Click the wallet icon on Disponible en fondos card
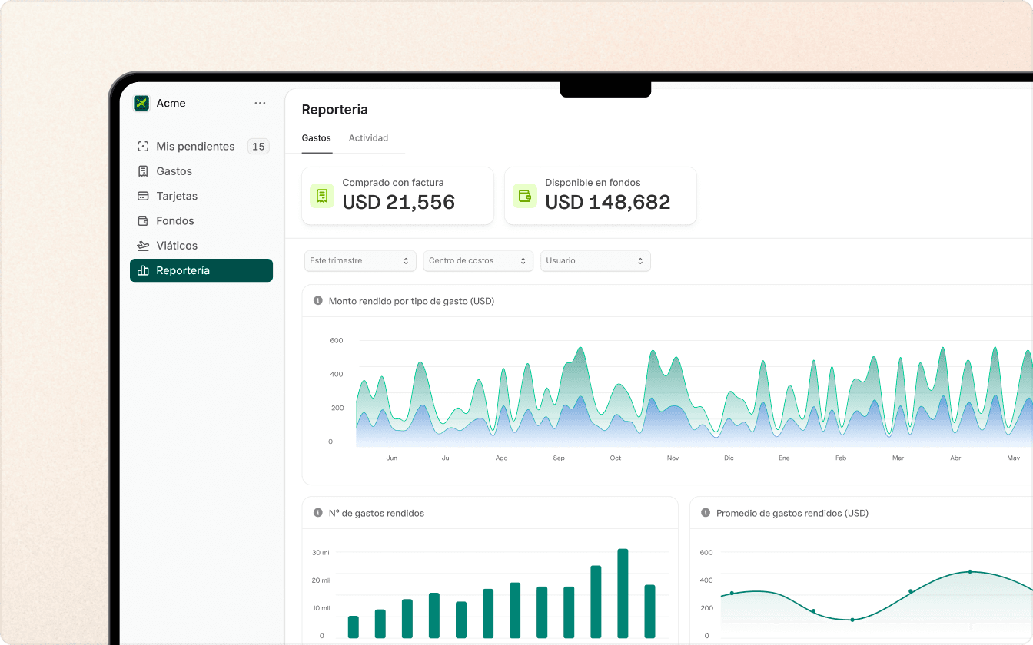 (x=525, y=196)
